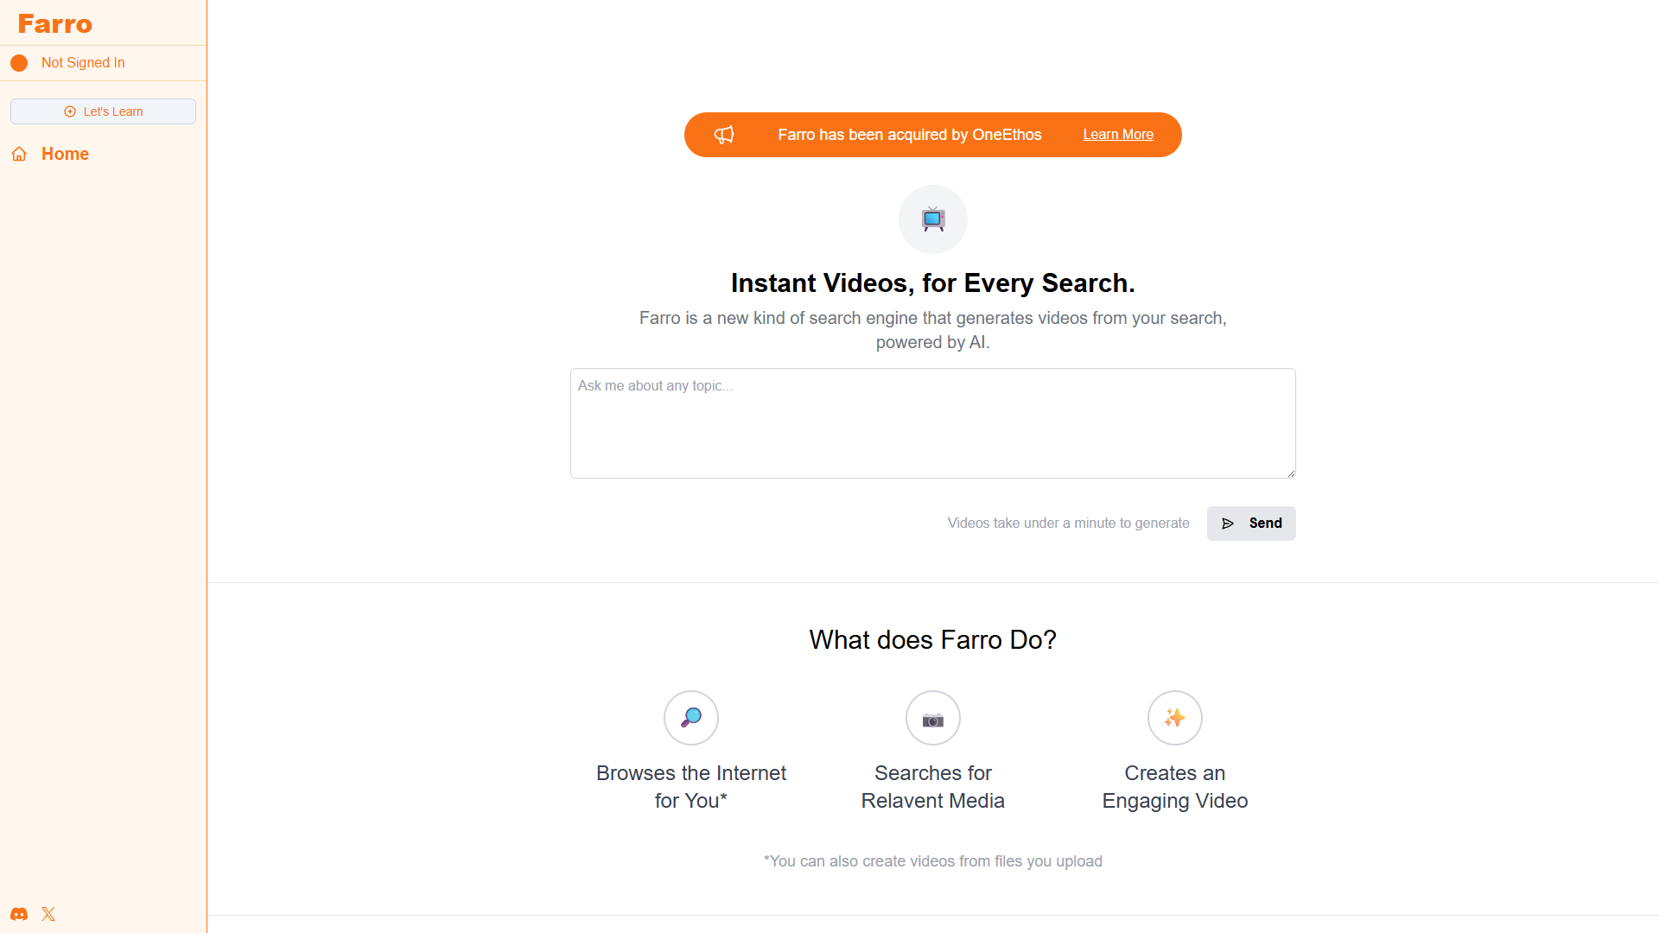The width and height of the screenshot is (1659, 933).
Task: Click the home icon in sidebar
Action: [19, 154]
